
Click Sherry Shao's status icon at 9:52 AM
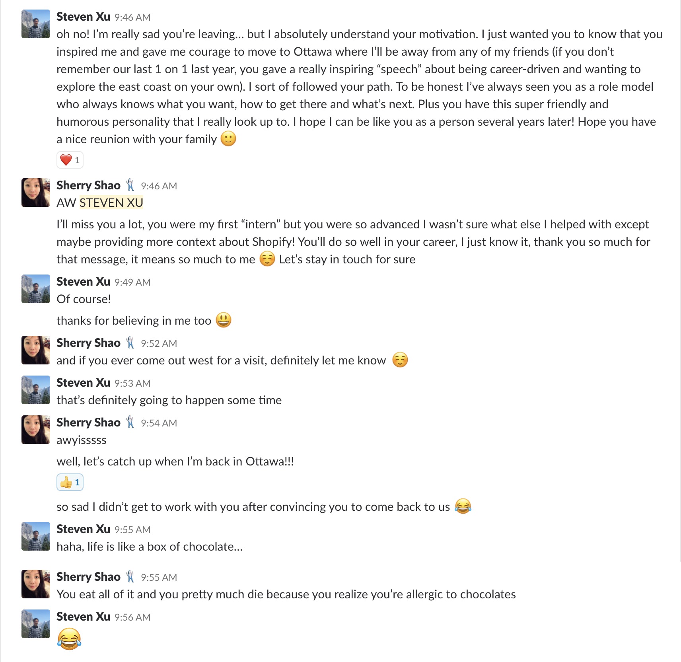tap(130, 343)
